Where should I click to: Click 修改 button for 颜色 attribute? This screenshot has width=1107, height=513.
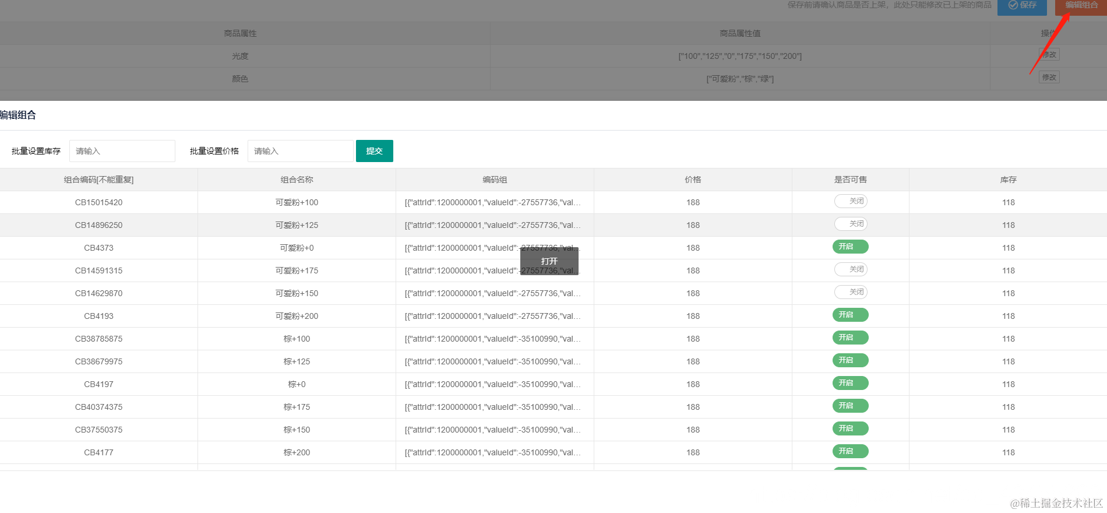coord(1049,78)
